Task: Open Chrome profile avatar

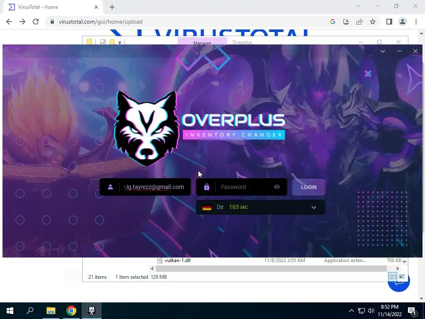Action: click(403, 22)
